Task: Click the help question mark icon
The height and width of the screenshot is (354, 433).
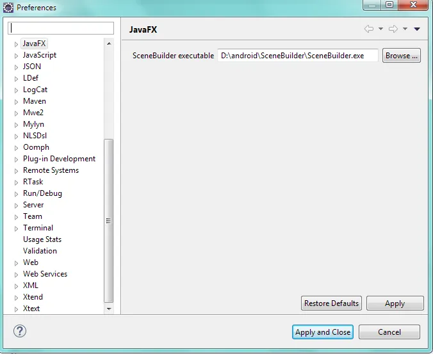Action: click(x=20, y=331)
